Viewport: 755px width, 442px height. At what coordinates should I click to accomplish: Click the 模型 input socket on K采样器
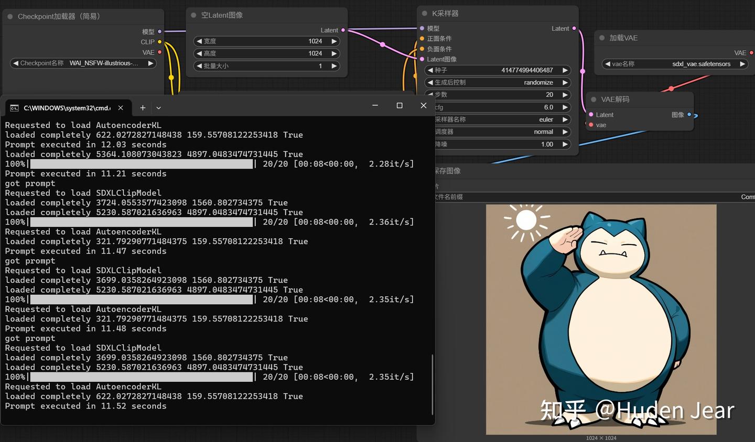422,28
